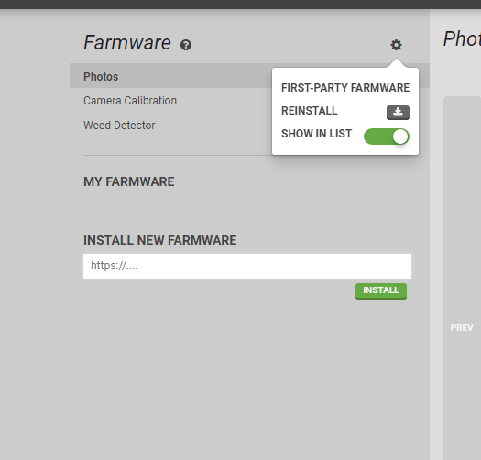Click the Install New Farmware heading
The height and width of the screenshot is (460, 481).
[159, 240]
